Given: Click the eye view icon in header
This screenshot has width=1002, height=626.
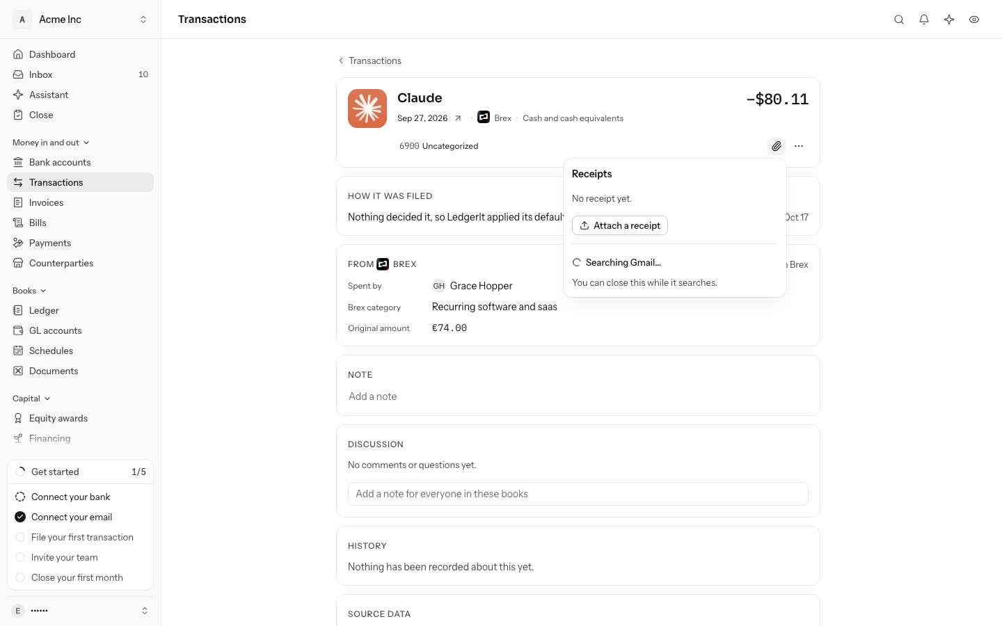Looking at the screenshot, I should point(974,19).
